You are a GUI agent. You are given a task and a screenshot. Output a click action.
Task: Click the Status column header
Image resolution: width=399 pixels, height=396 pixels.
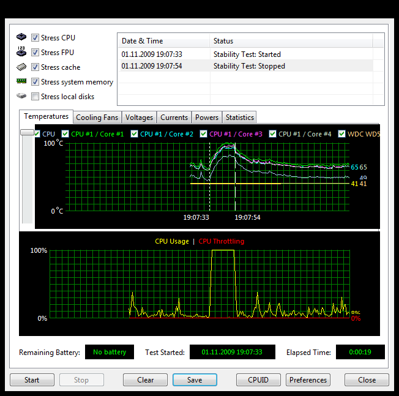coord(291,41)
